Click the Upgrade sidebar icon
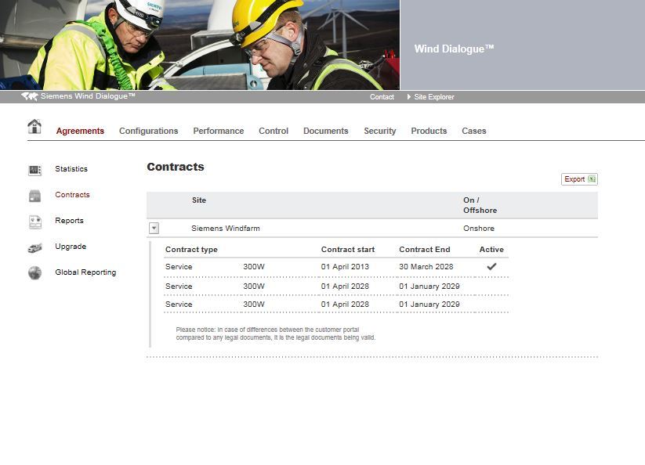The height and width of the screenshot is (465, 645). [35, 247]
